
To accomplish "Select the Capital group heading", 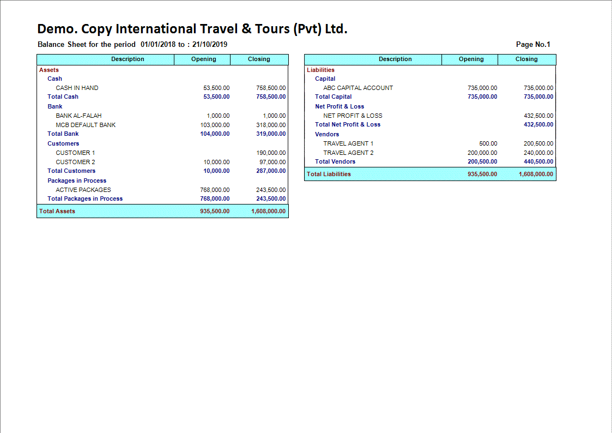I will pos(325,79).
